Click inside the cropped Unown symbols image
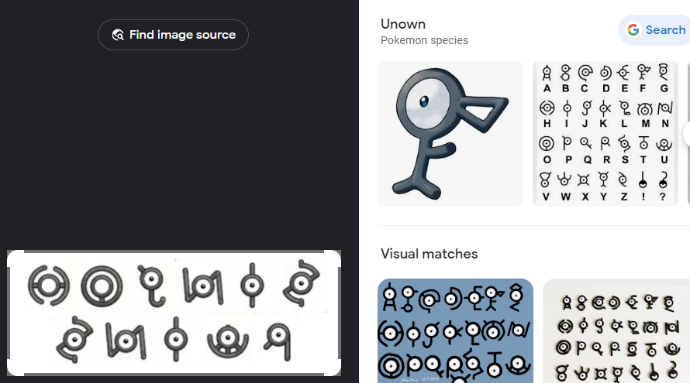Screen dimensions: 690x383 [x=174, y=313]
